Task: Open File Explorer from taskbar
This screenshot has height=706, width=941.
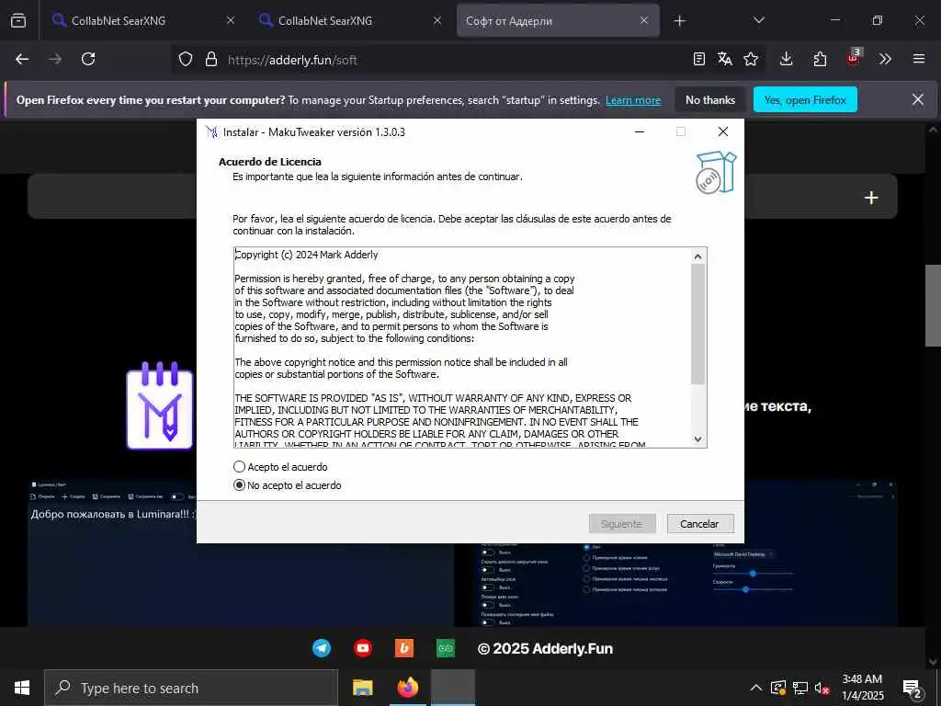Action: (362, 688)
